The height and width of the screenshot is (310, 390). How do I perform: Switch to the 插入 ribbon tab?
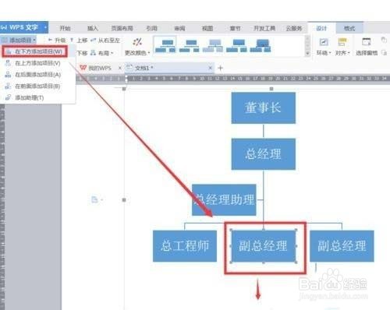[x=92, y=28]
